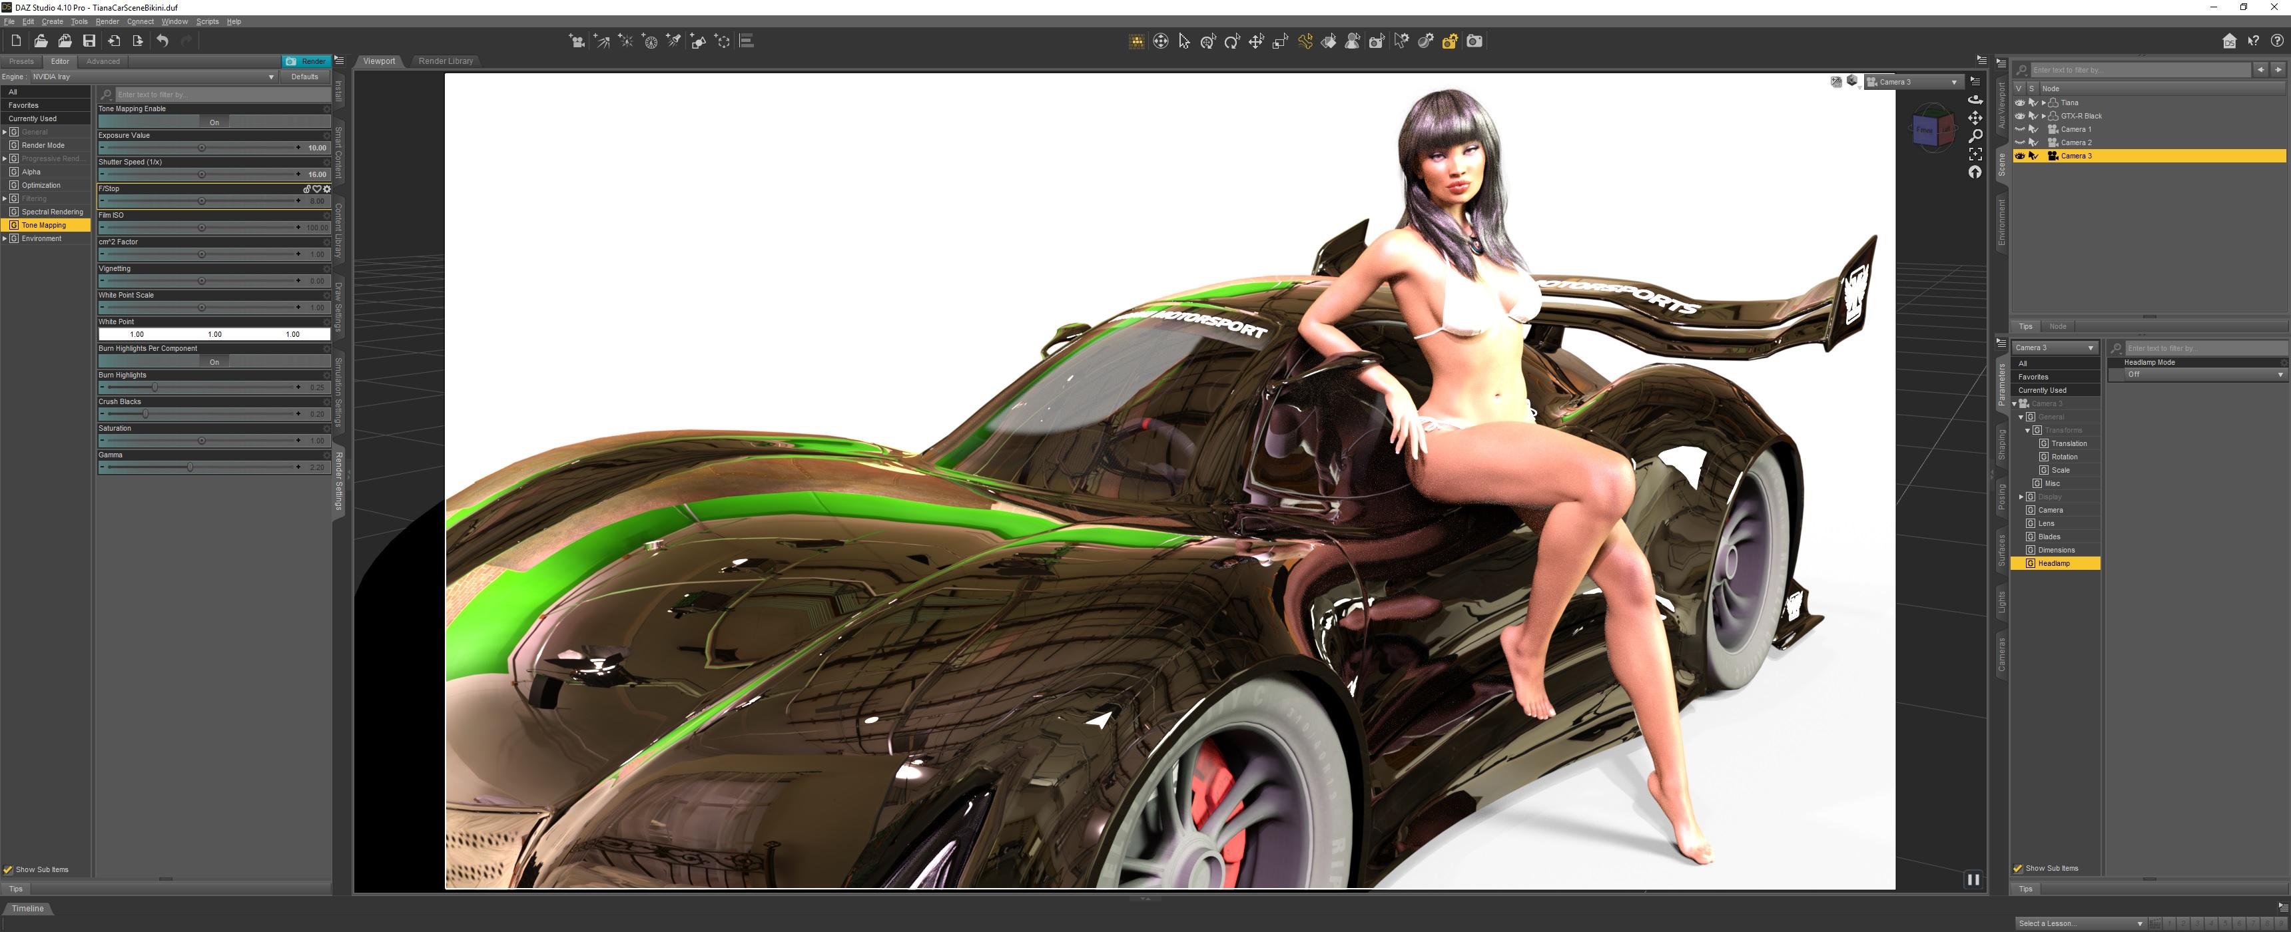Image resolution: width=2291 pixels, height=932 pixels.
Task: Toggle visibility eye for Camera 1
Action: 2019,129
